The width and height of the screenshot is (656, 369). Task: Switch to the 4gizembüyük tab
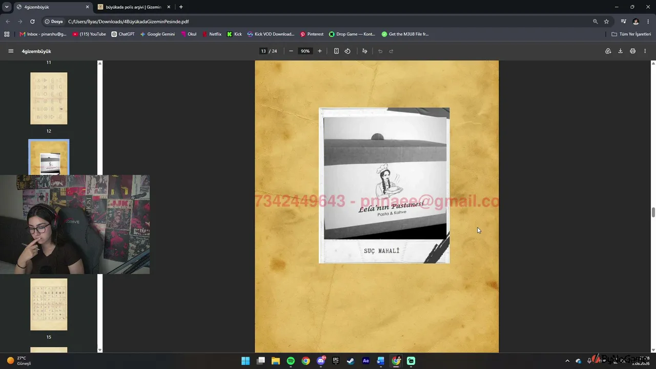pyautogui.click(x=53, y=7)
